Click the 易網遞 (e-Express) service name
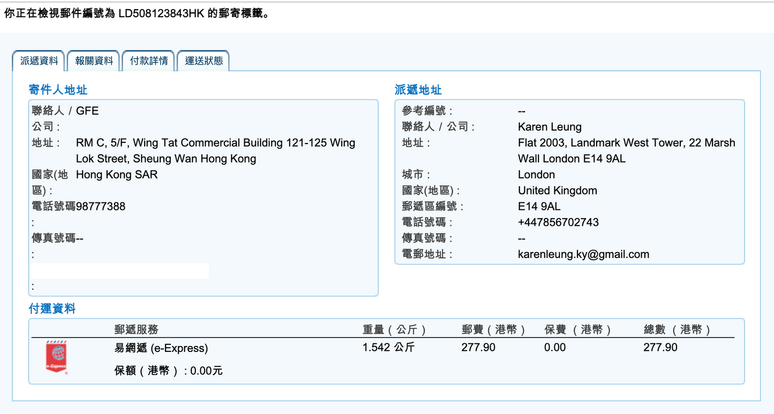This screenshot has width=774, height=414. click(161, 348)
